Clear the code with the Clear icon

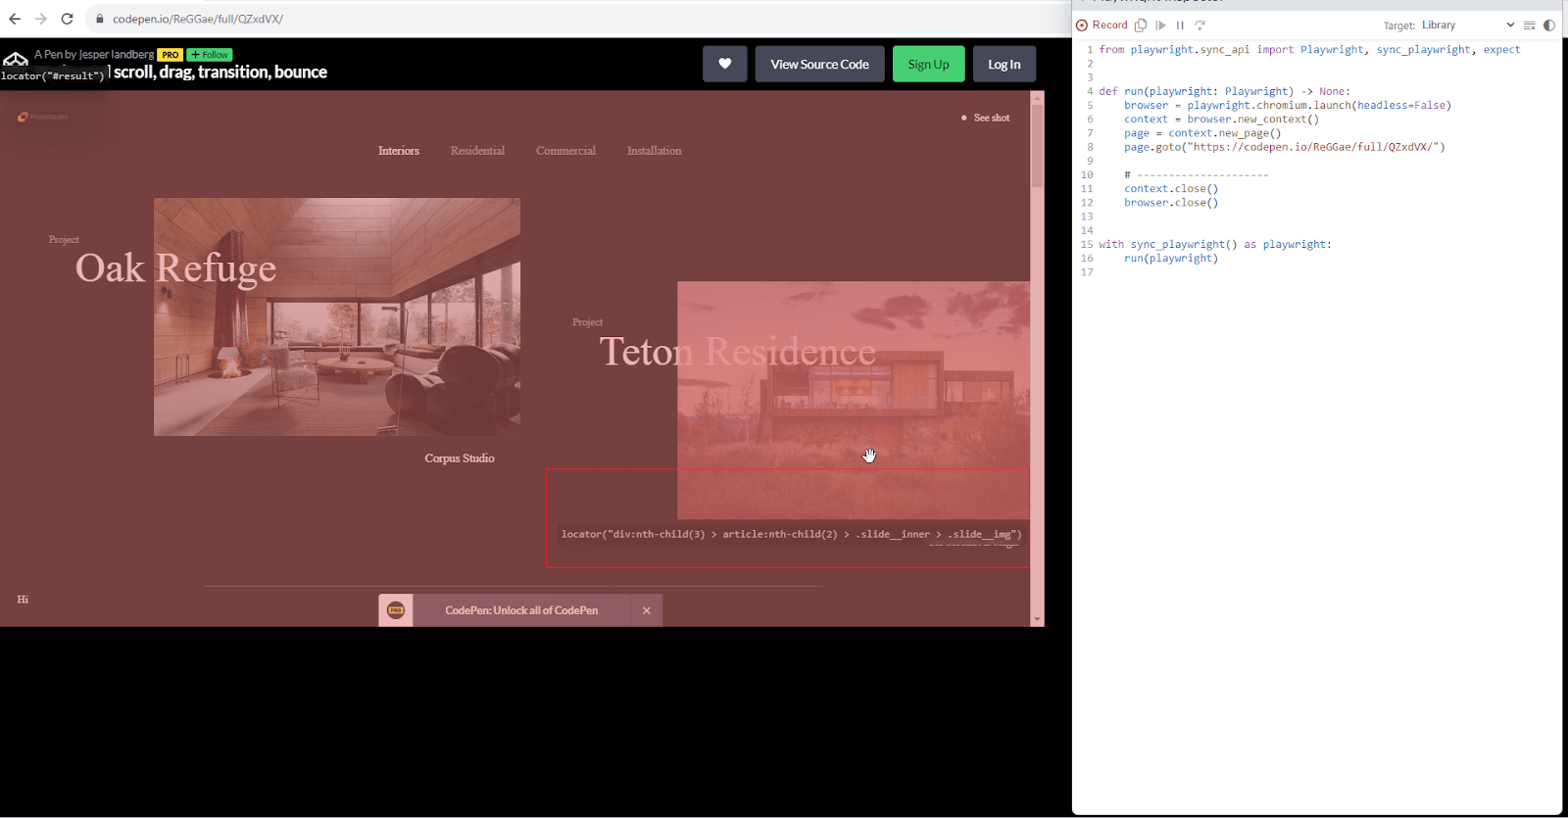point(1529,25)
